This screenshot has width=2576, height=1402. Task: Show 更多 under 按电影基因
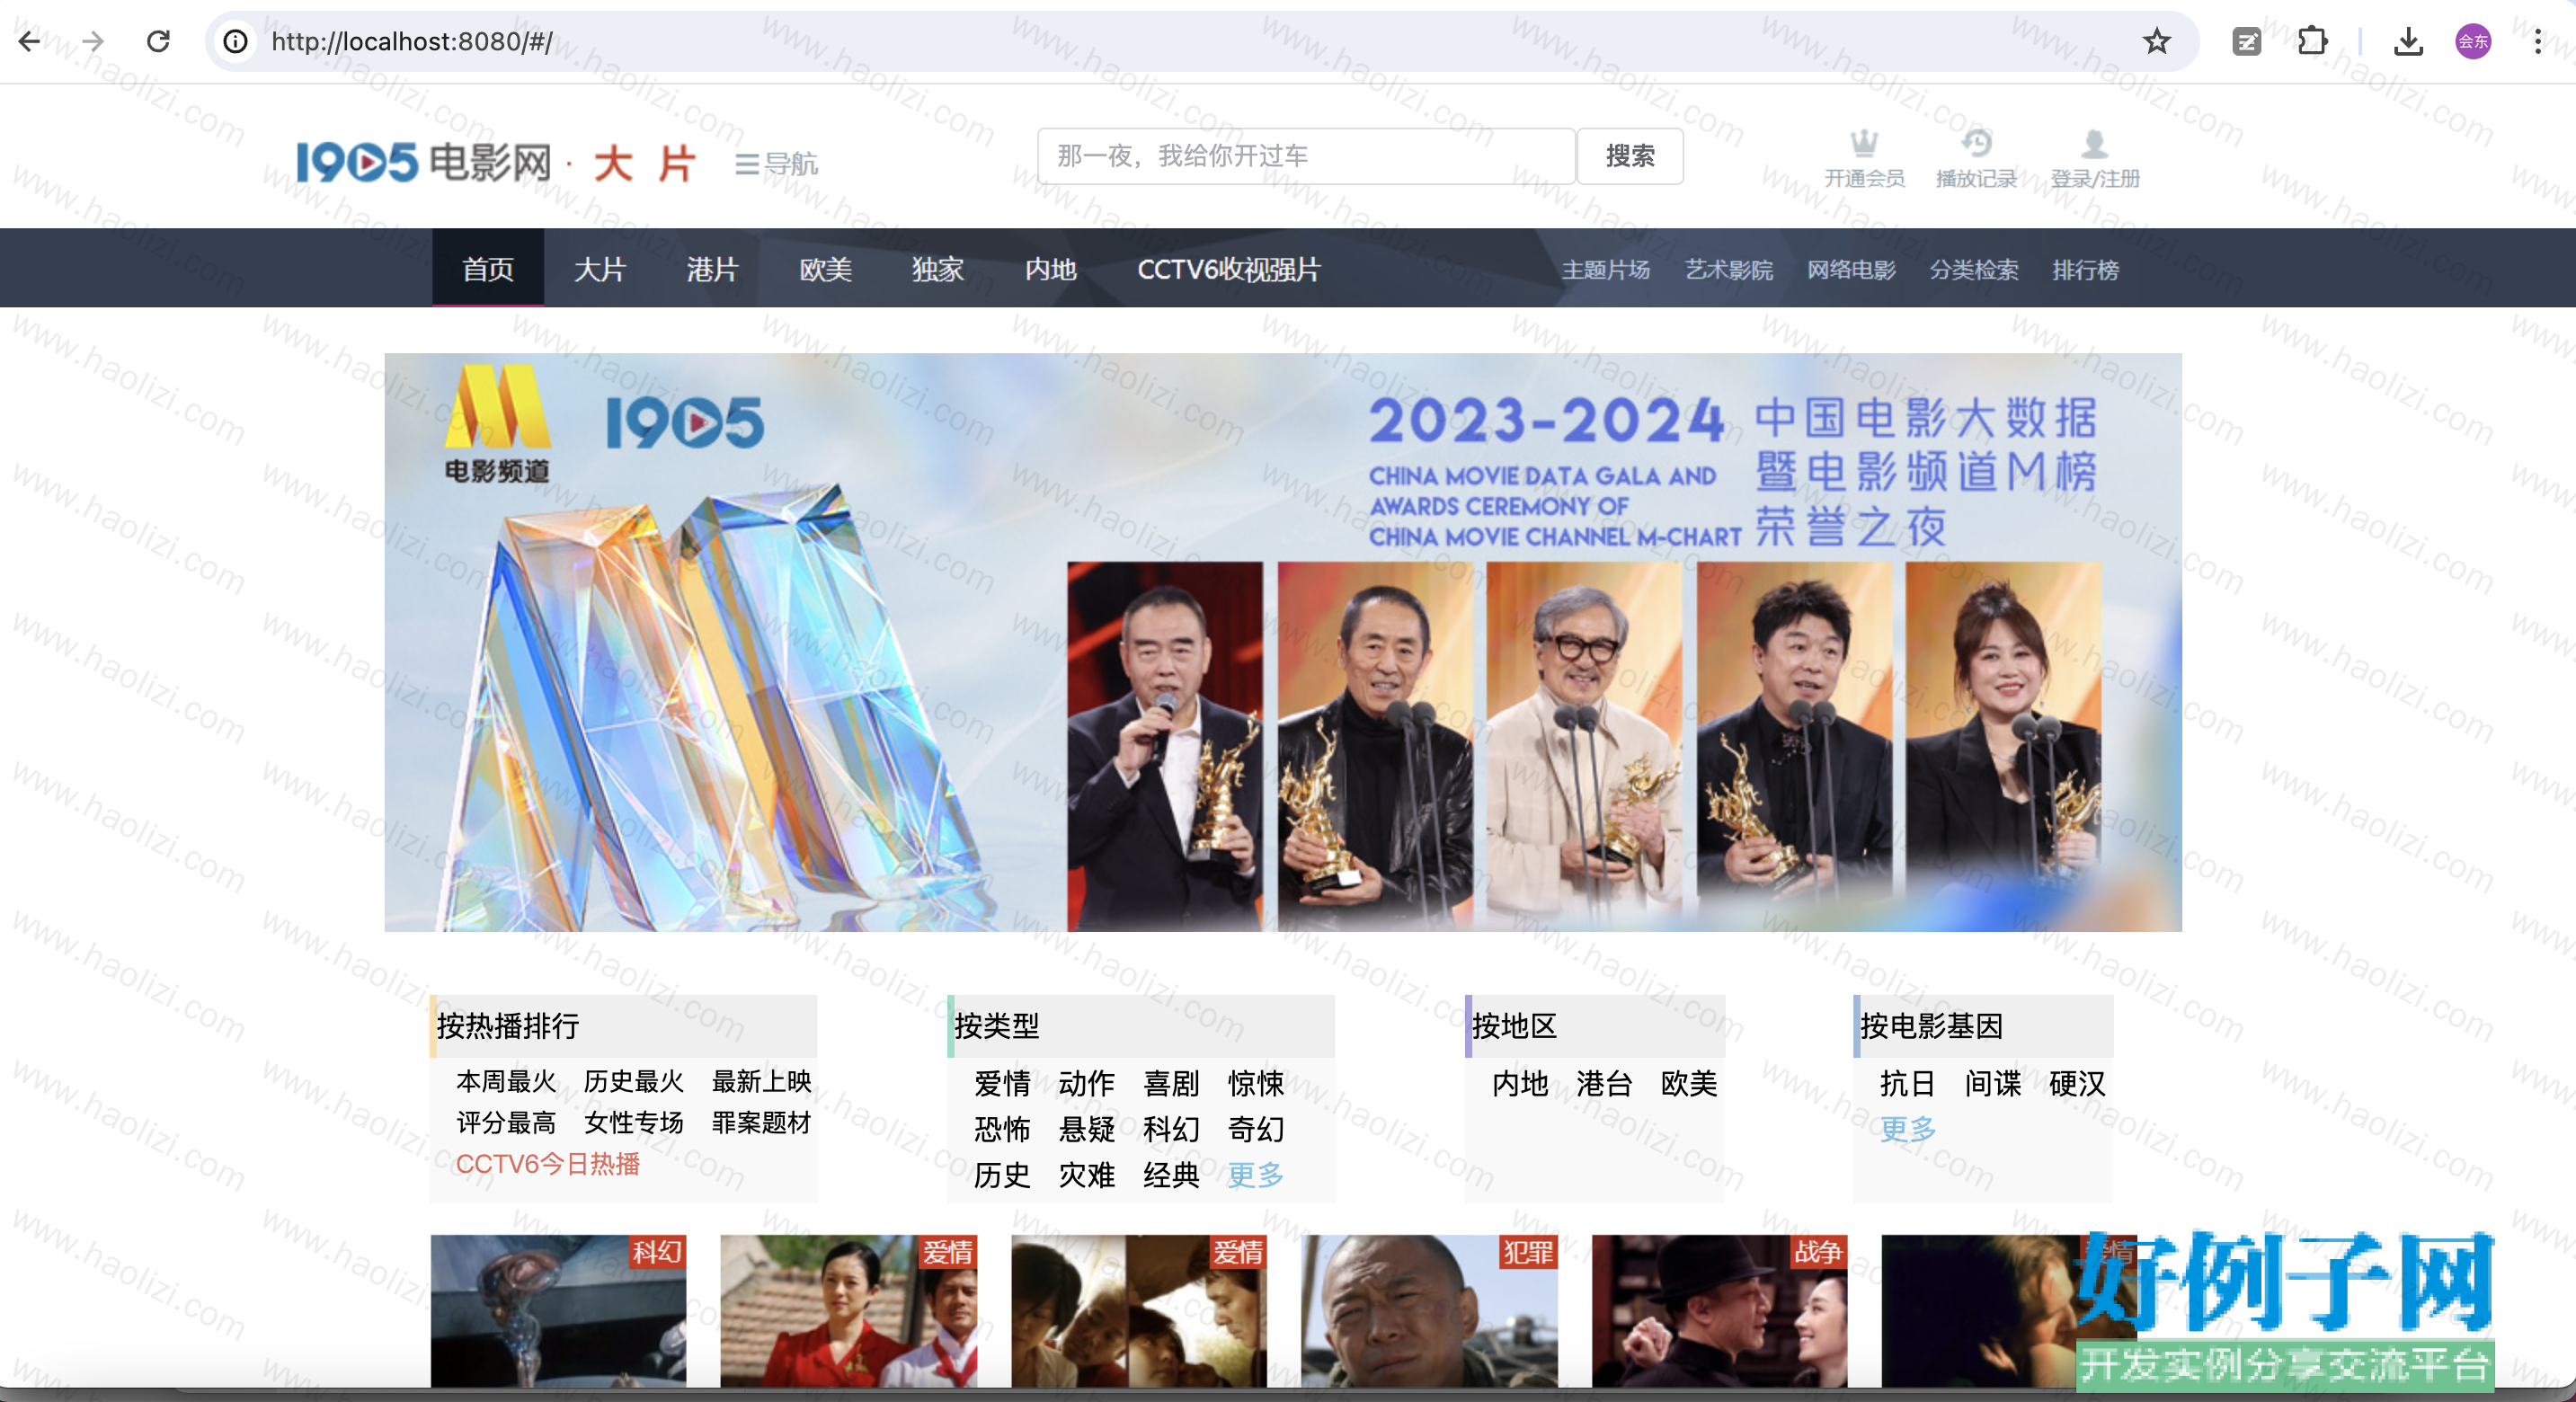tap(1908, 1129)
